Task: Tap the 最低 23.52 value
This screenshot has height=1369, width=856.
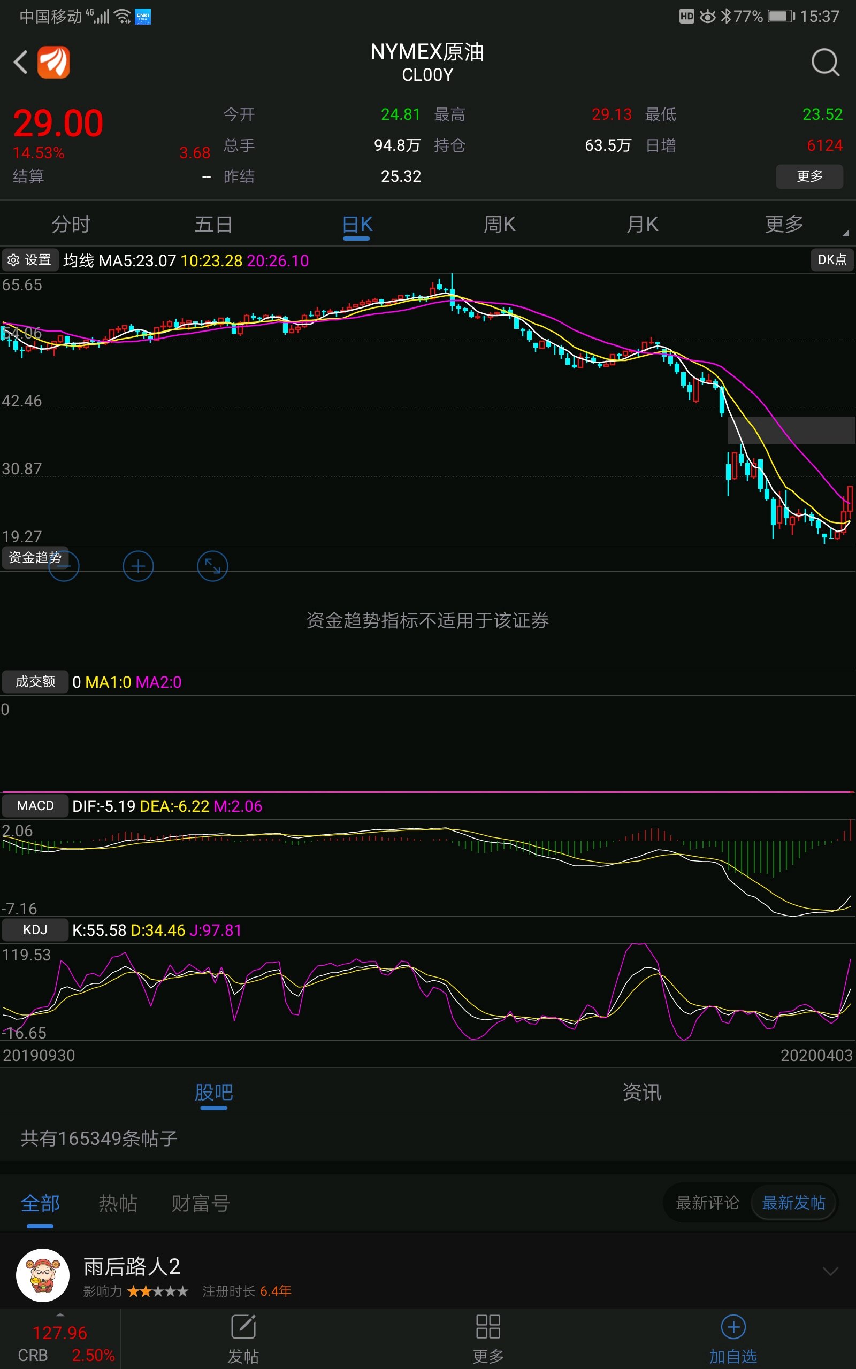Action: pyautogui.click(x=823, y=114)
